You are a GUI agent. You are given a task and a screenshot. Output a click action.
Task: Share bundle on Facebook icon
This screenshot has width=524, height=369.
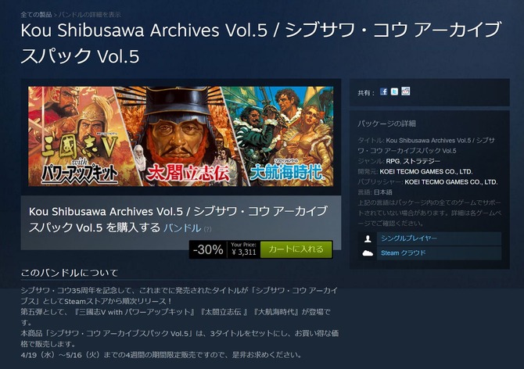tap(384, 91)
